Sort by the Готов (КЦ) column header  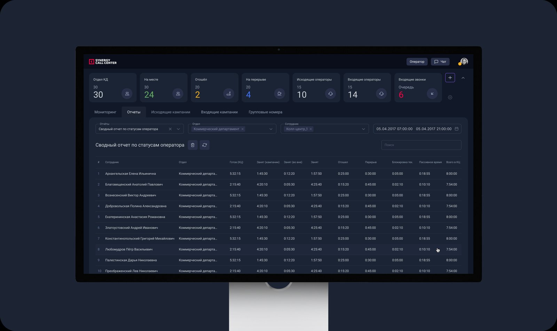click(236, 162)
